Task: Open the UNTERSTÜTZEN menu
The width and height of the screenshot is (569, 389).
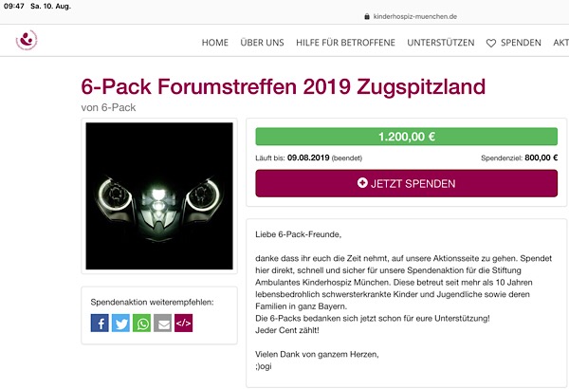Action: [441, 43]
